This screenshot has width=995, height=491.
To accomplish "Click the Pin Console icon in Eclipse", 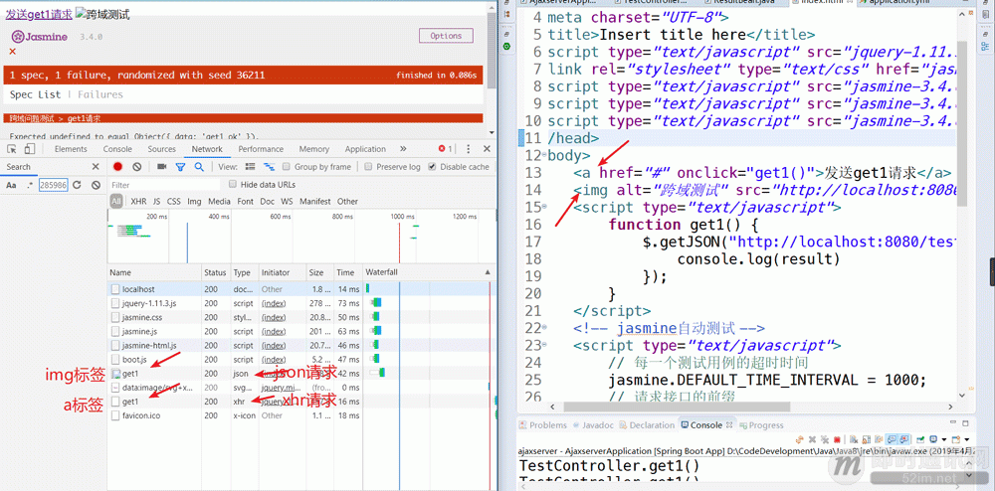I will (x=920, y=439).
